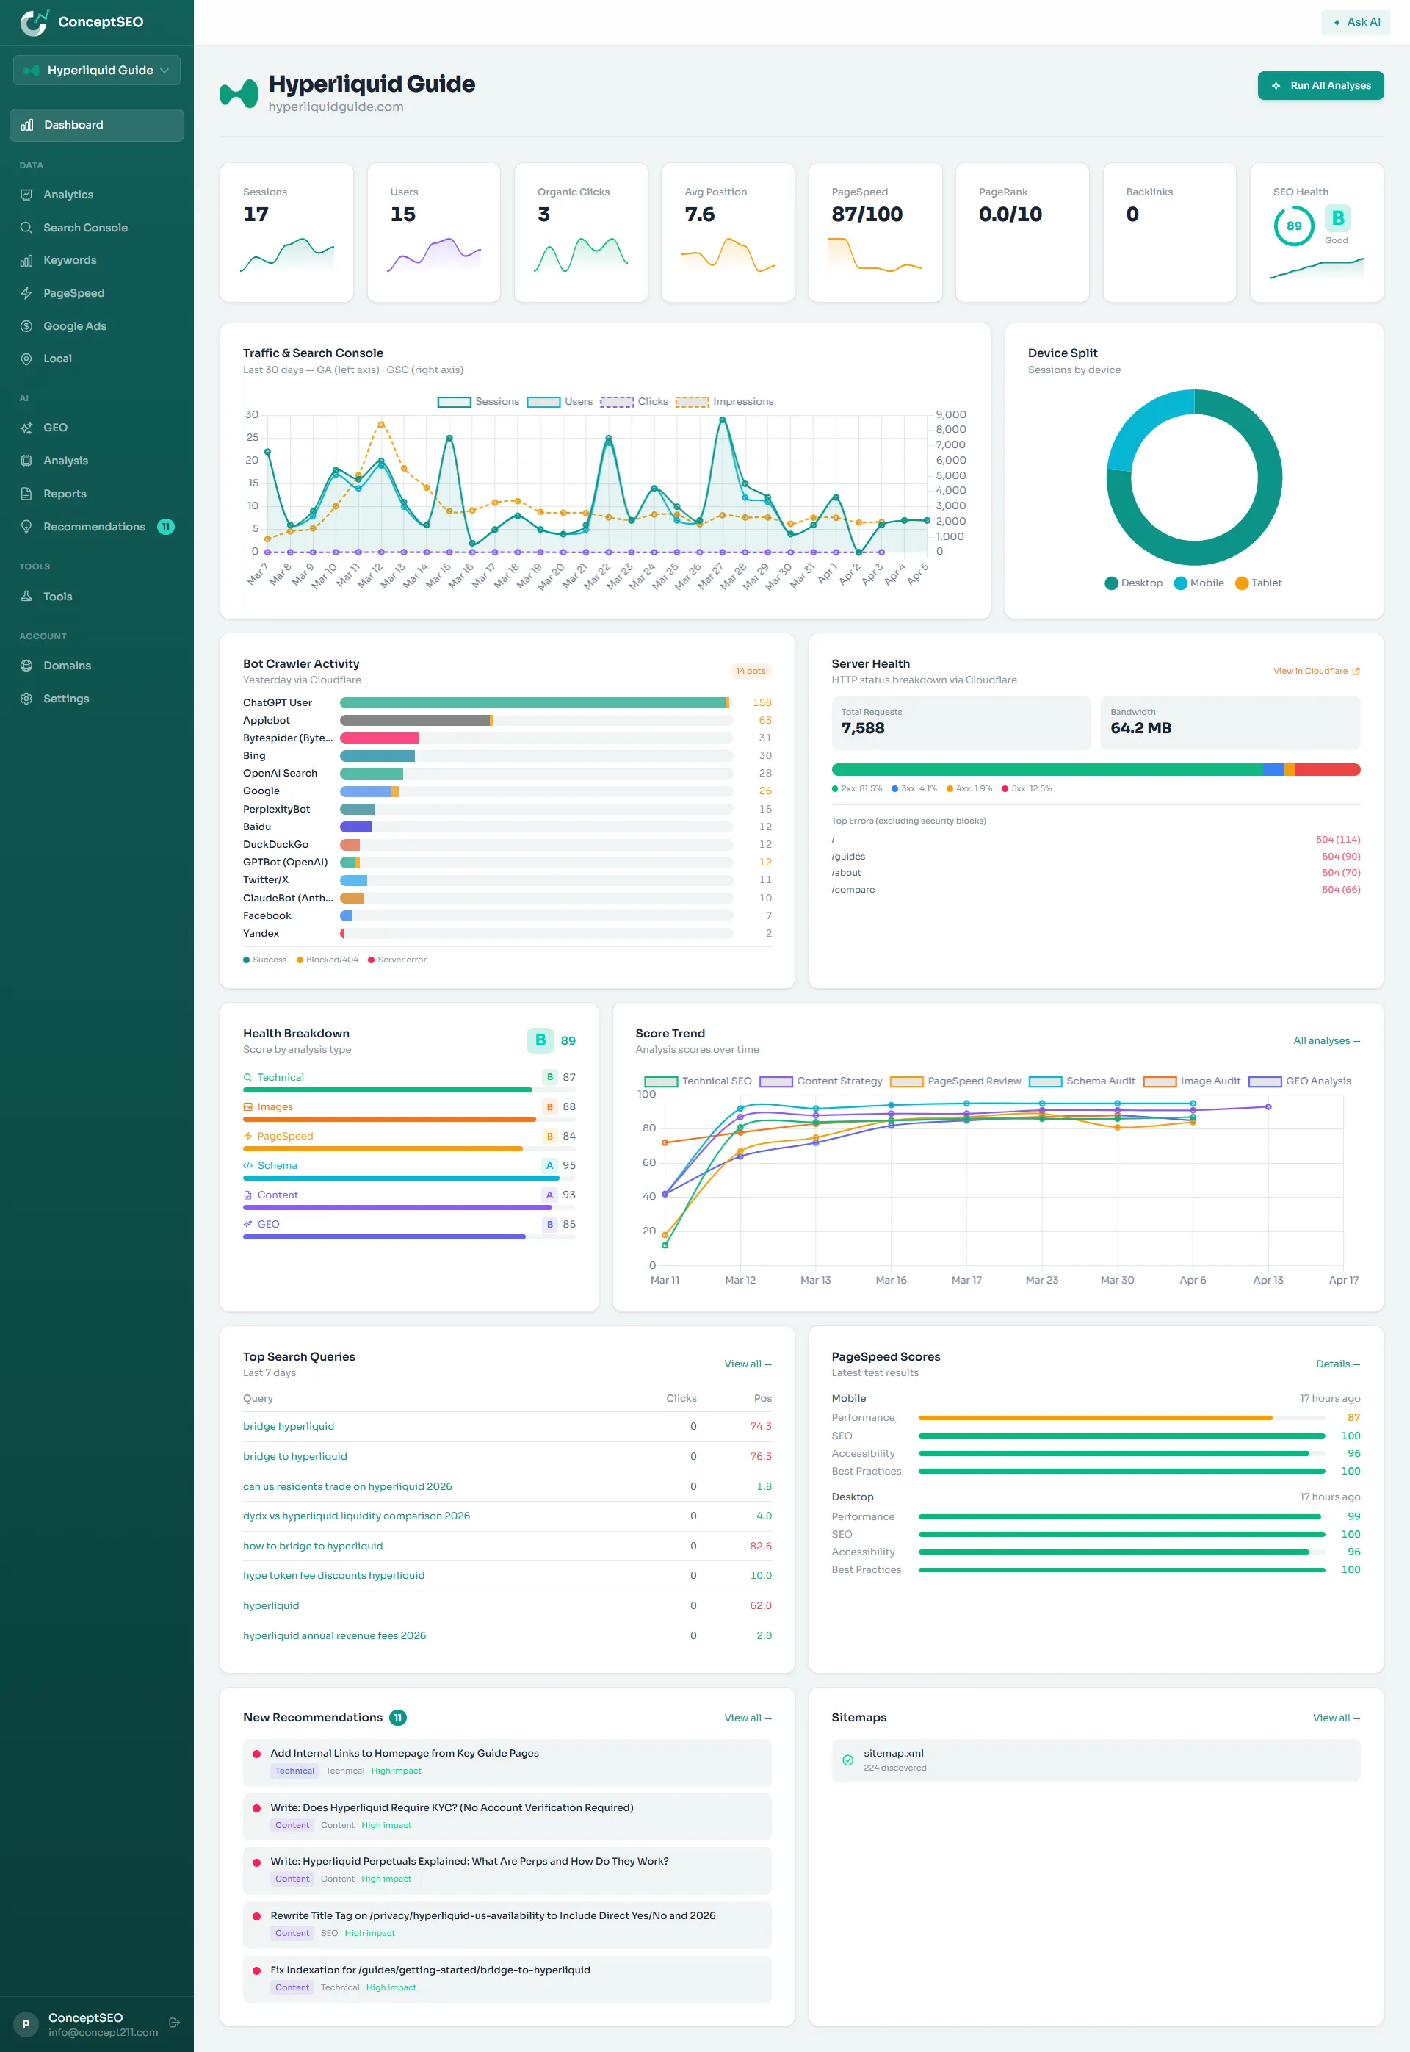Screen dimensions: 1410x2052
Task: Toggle the Users series in the traffic chart legend
Action: (560, 401)
